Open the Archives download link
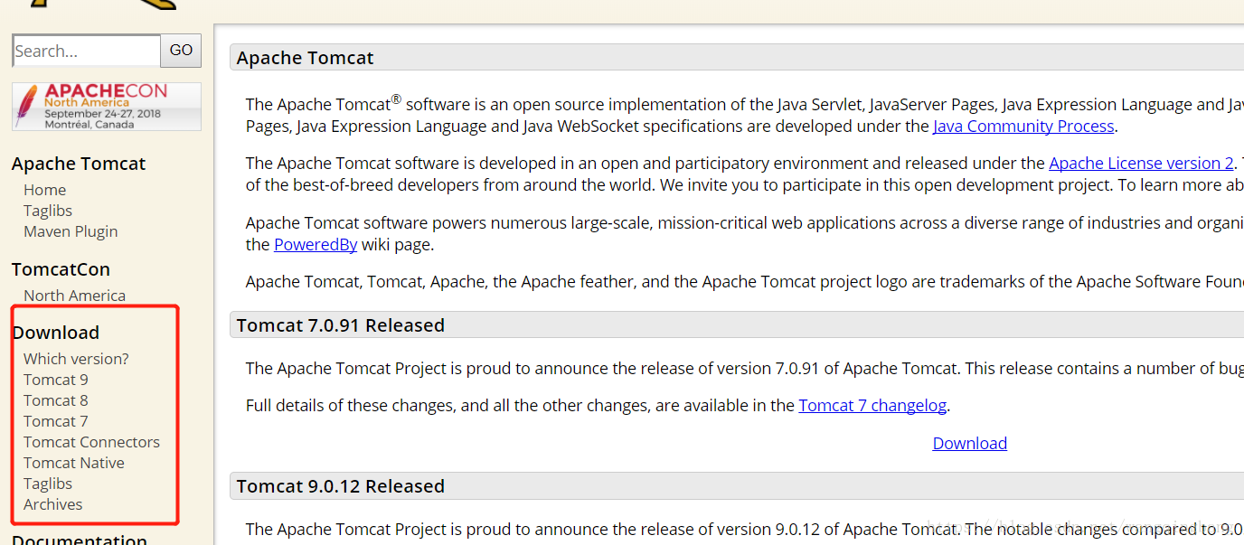 point(52,504)
